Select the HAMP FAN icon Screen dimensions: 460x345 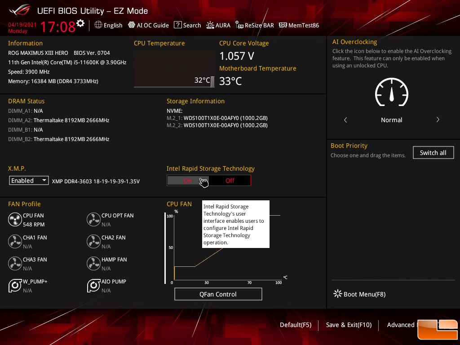pyautogui.click(x=93, y=264)
